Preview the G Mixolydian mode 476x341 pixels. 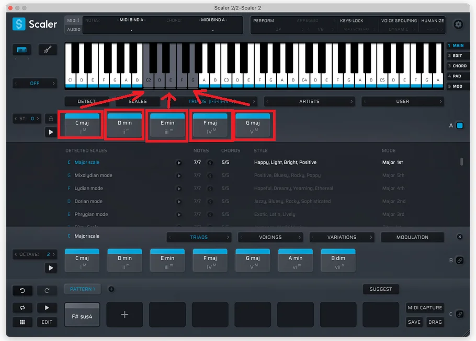point(179,176)
